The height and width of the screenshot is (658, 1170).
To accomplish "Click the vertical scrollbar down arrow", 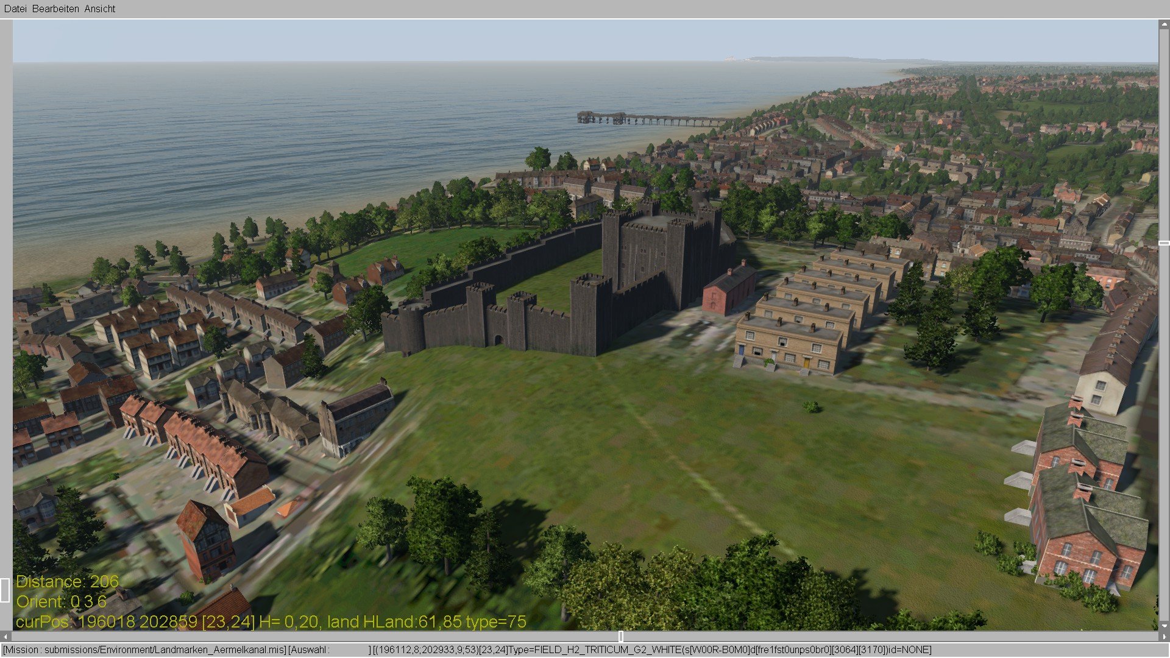I will (x=1164, y=626).
